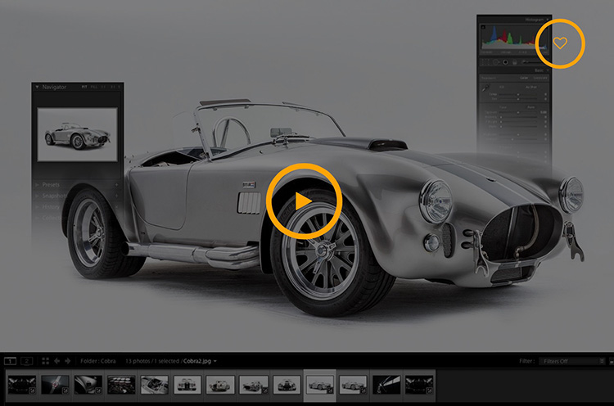
Task: Select the Crop Overlay tool icon
Action: pos(486,61)
